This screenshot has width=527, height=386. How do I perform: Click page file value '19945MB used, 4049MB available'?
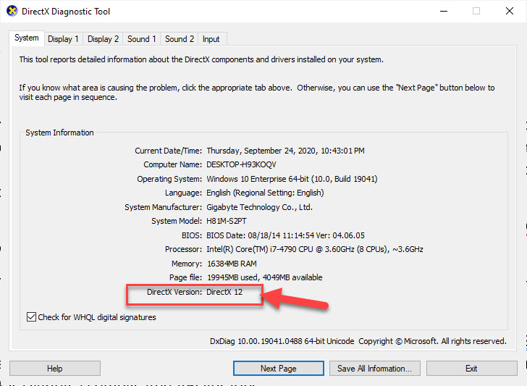(265, 277)
